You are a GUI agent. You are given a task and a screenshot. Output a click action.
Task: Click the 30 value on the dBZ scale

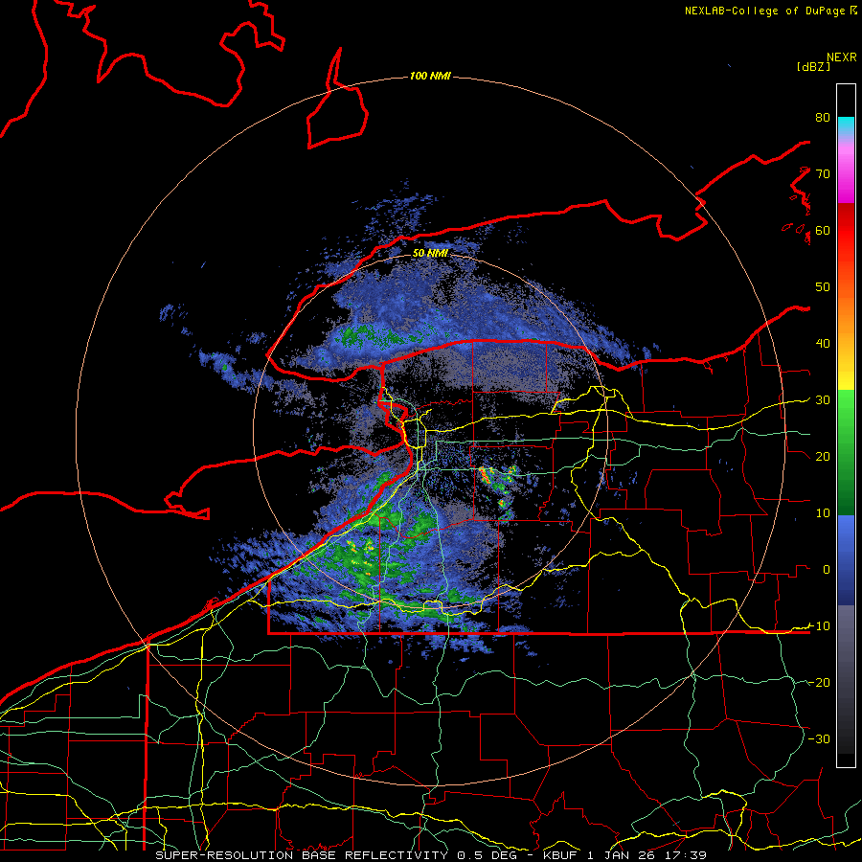point(823,400)
